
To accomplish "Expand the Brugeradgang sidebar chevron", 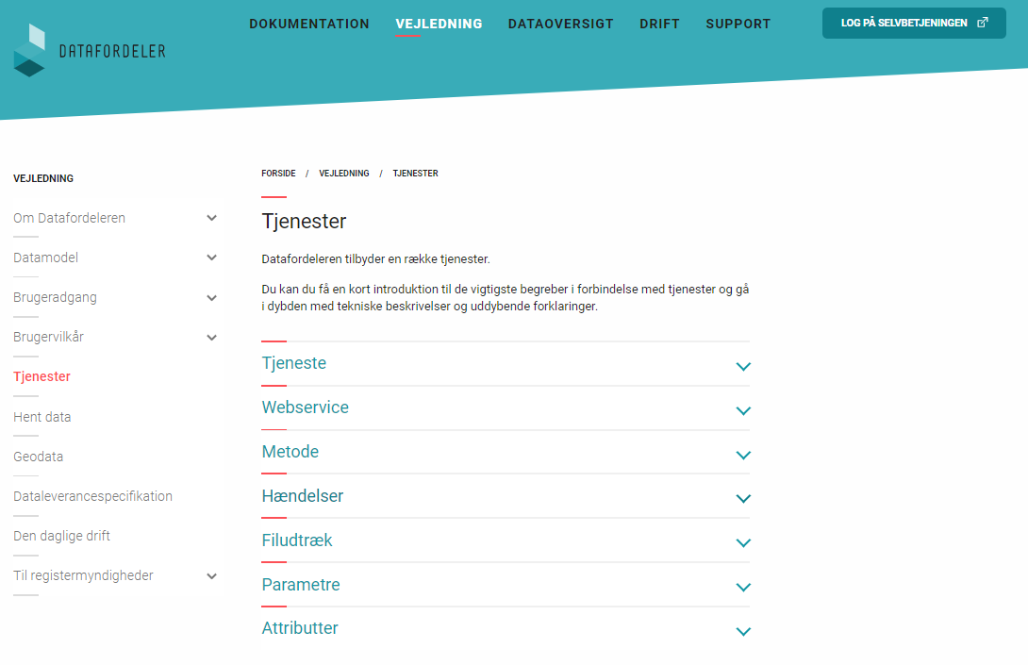I will pos(211,298).
